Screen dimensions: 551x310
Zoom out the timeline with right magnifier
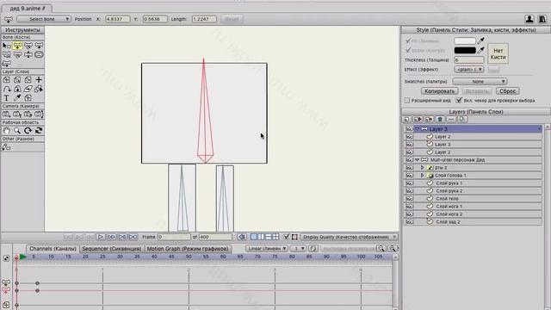click(x=393, y=249)
